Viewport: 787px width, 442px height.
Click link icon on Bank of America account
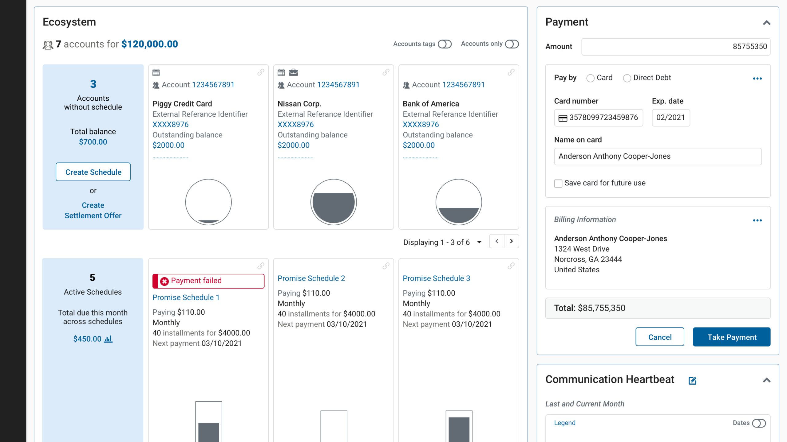pos(511,72)
